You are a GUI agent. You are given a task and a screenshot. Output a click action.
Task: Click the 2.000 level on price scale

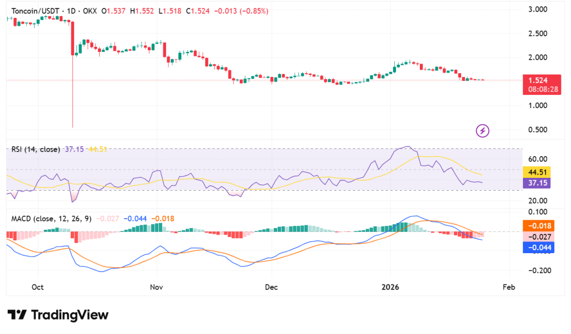point(537,57)
